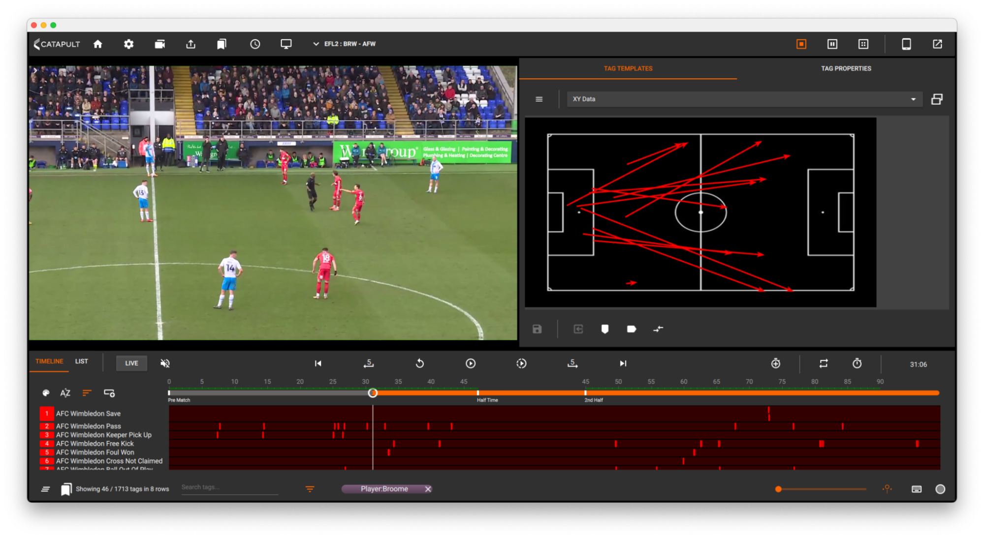984x539 pixels.
Task: Open the keyboard shortcuts icon
Action: coord(917,489)
